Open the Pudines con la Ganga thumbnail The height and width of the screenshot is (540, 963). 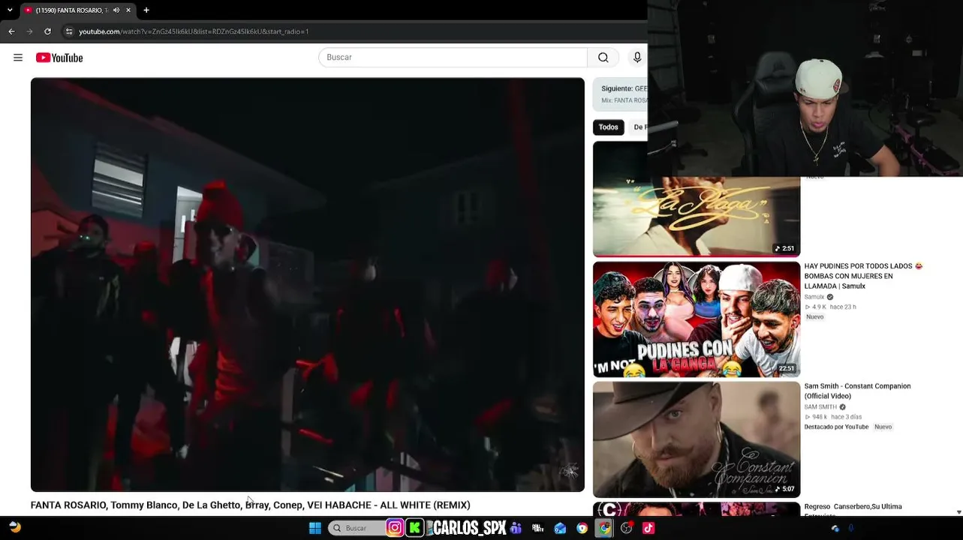click(697, 319)
